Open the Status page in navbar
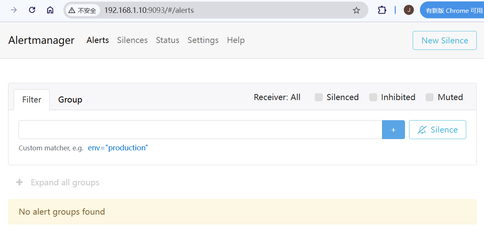484x244 pixels. (167, 40)
